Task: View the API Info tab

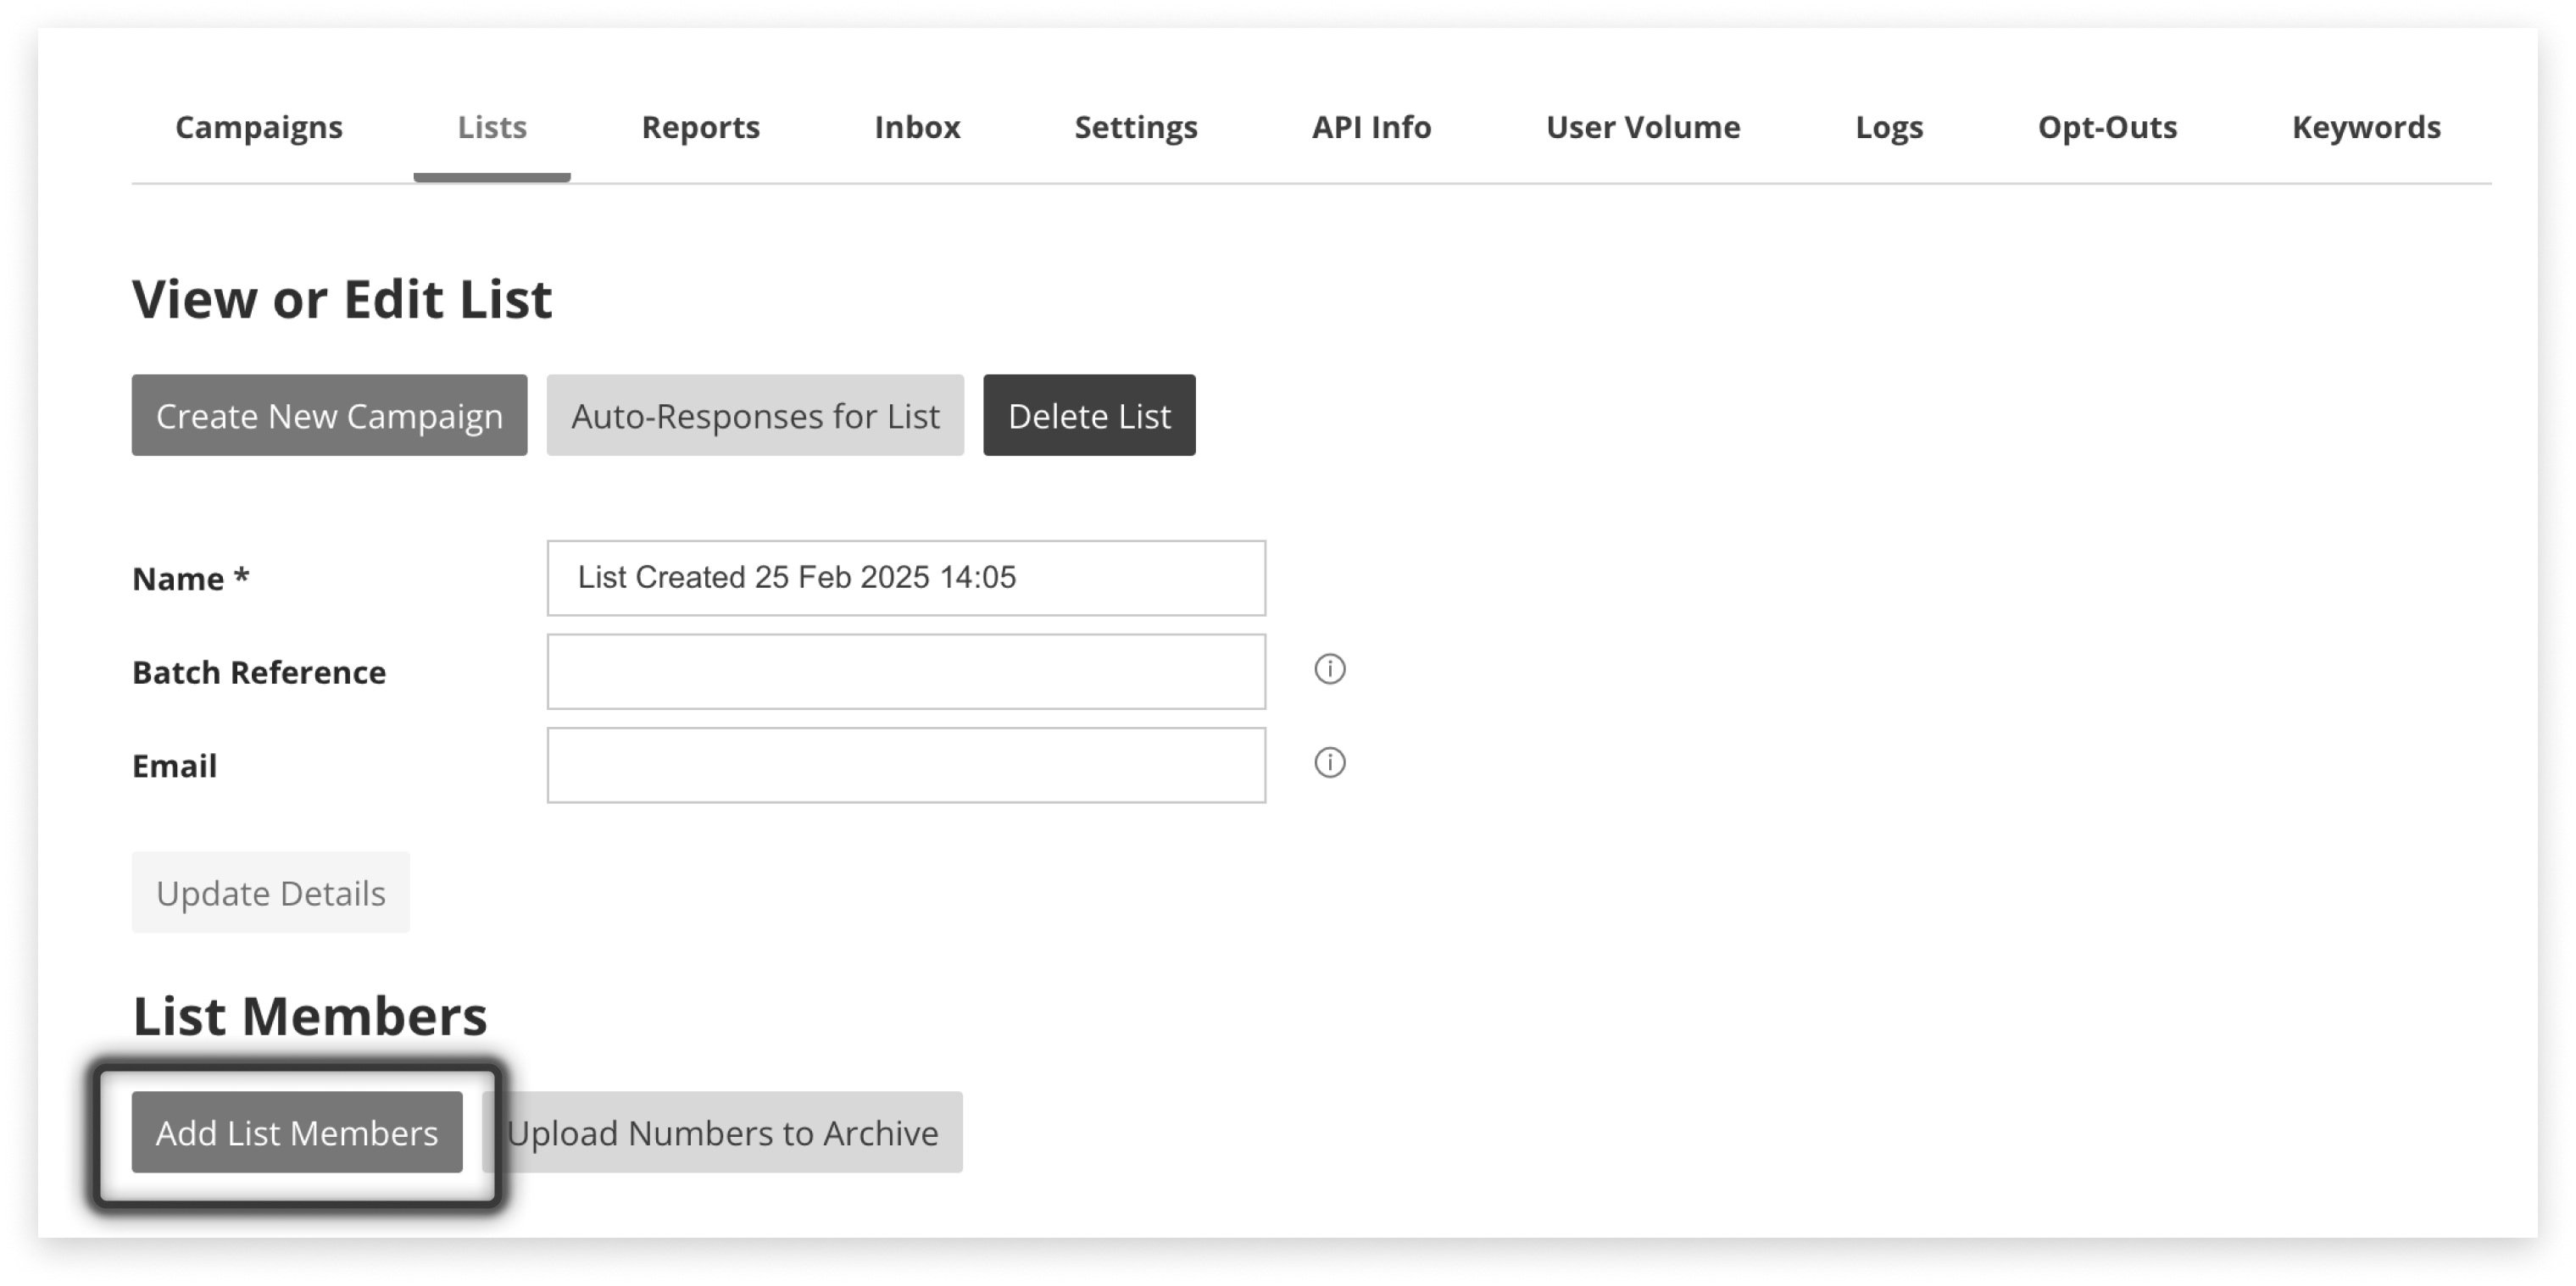Action: click(x=1371, y=127)
